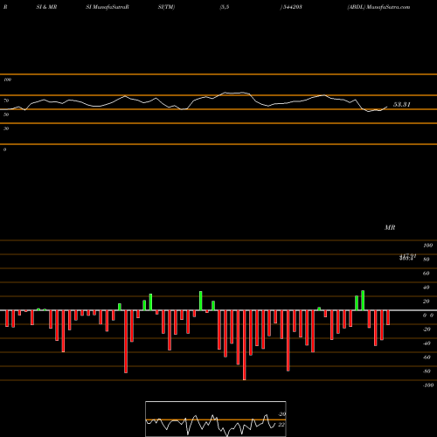Click the -40 label on MR axis

pyautogui.click(x=427, y=343)
